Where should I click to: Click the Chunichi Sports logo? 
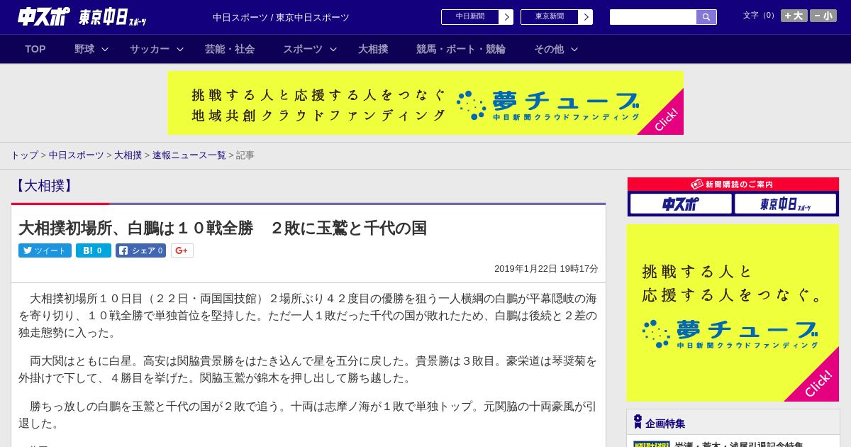[x=44, y=16]
